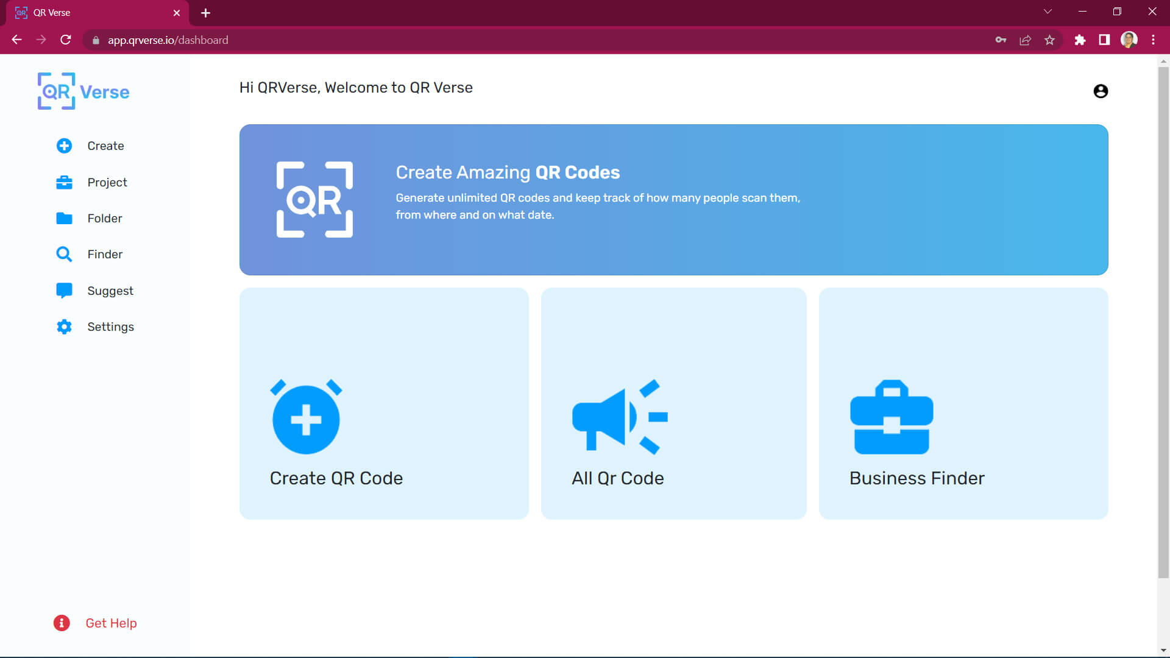Open the user account profile icon
This screenshot has width=1170, height=658.
[x=1101, y=91]
